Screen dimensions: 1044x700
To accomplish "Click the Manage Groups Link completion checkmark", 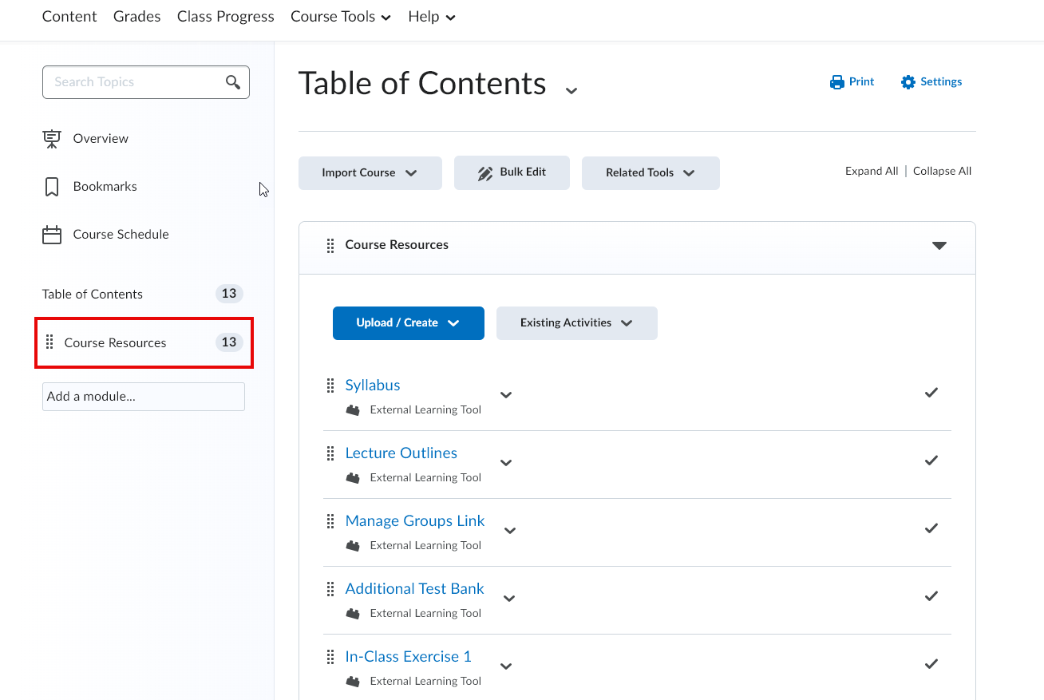I will (931, 528).
